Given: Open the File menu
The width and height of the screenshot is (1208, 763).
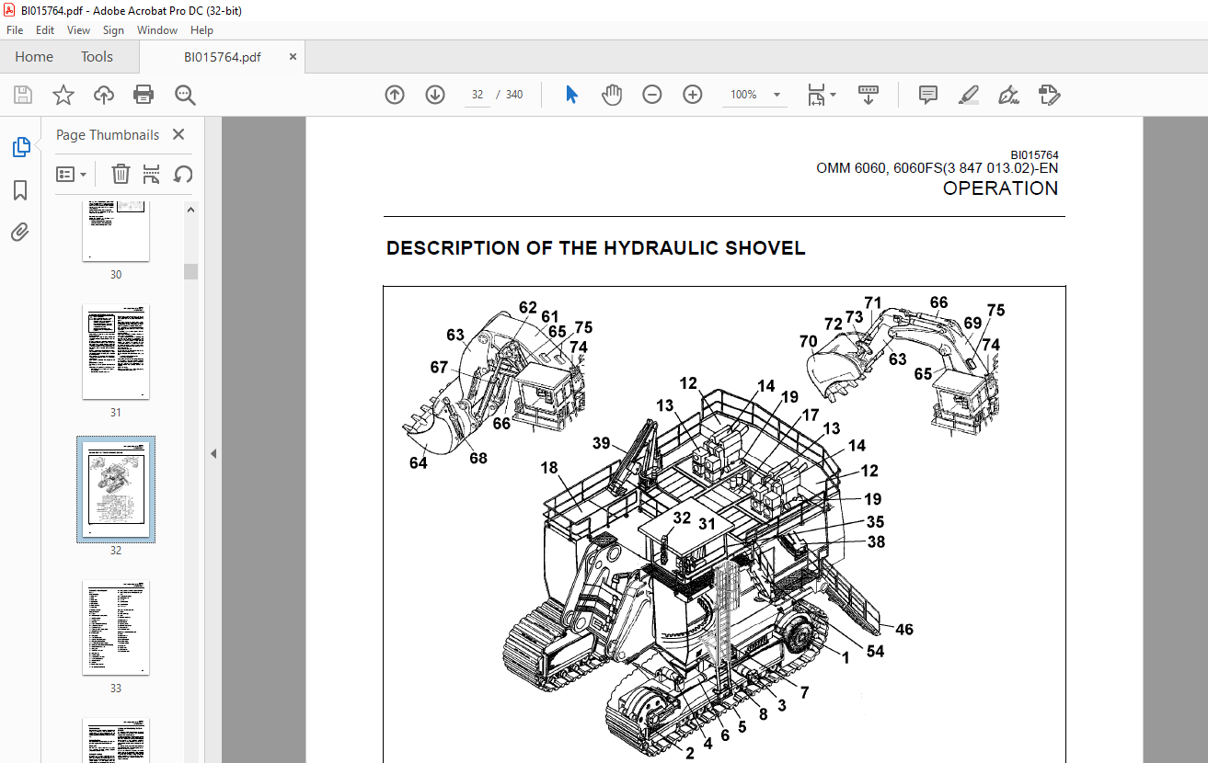Looking at the screenshot, I should coord(15,30).
